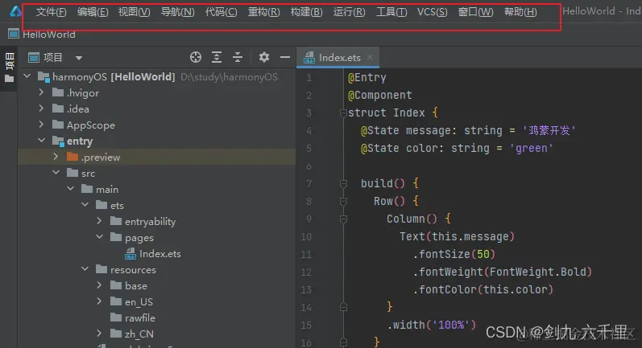
Task: Expand the zh_CN folder
Action: (100, 333)
